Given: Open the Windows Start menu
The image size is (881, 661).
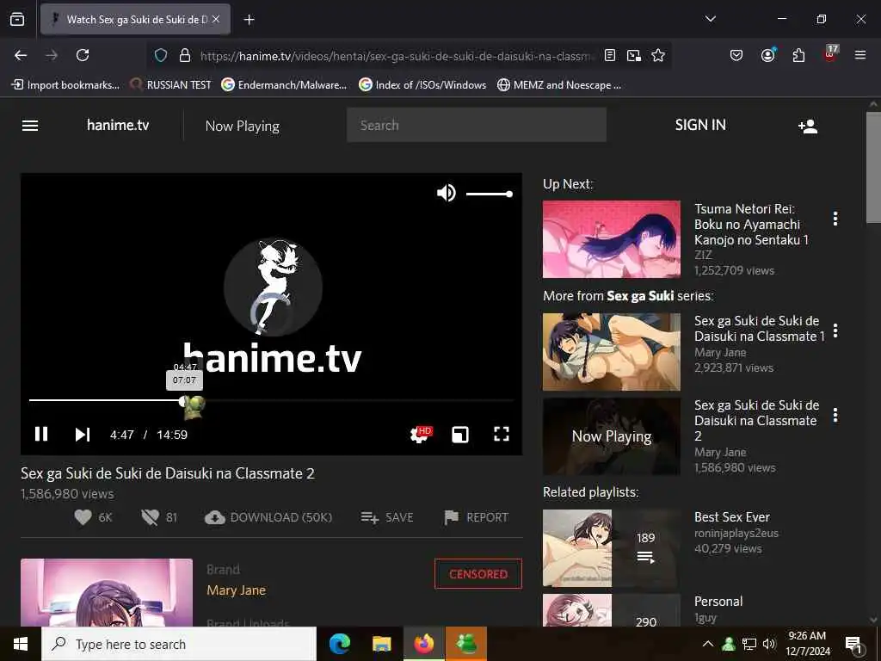Looking at the screenshot, I should pyautogui.click(x=21, y=644).
